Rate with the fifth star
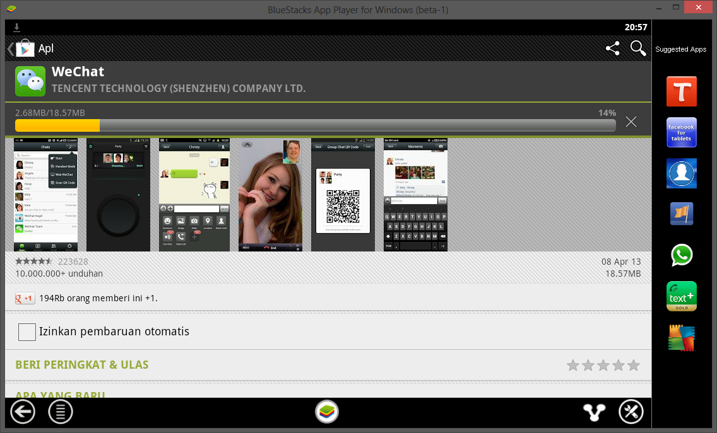717x433 pixels. (x=633, y=366)
